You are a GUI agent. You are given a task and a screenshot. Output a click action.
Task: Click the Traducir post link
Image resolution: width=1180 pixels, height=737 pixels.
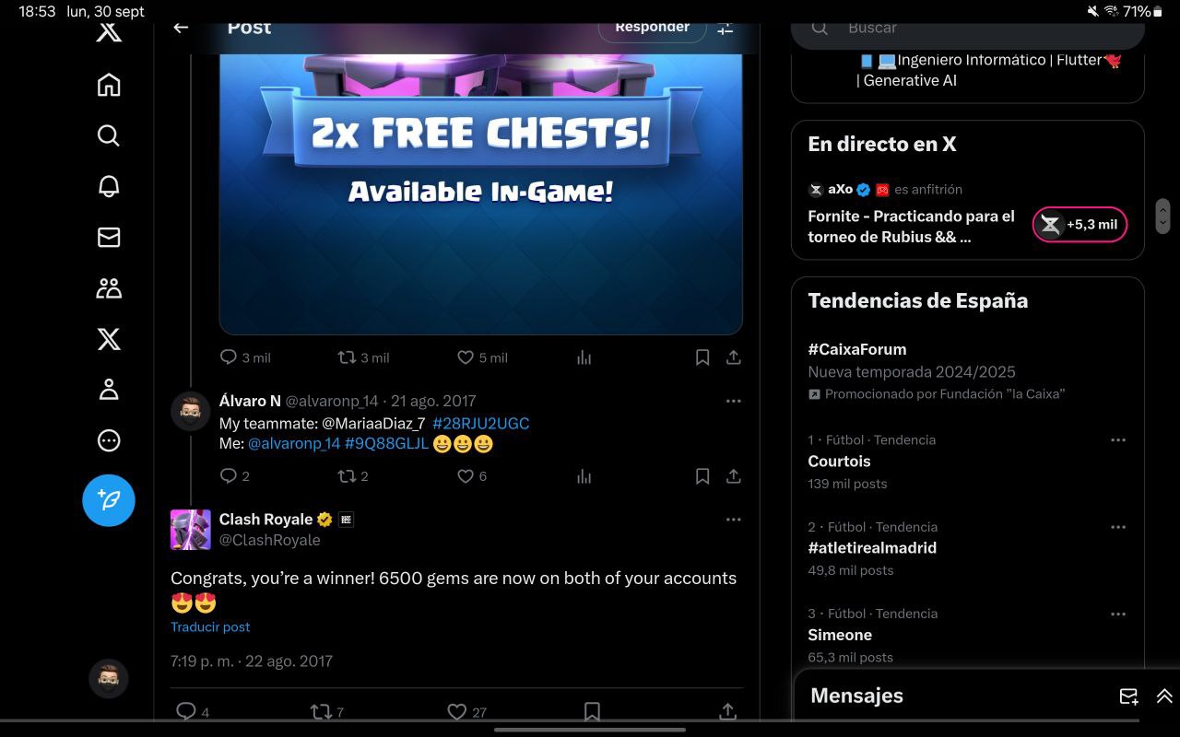(210, 626)
